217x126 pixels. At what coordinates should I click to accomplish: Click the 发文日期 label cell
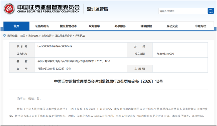click(x=140, y=54)
